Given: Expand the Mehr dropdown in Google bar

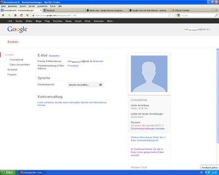Looking at the screenshot, I should coord(111,21).
